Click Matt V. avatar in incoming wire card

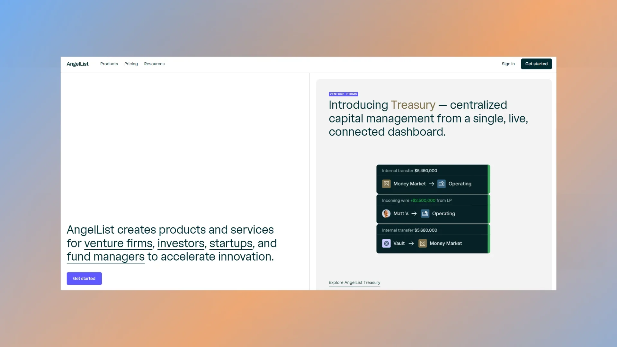pyautogui.click(x=386, y=214)
